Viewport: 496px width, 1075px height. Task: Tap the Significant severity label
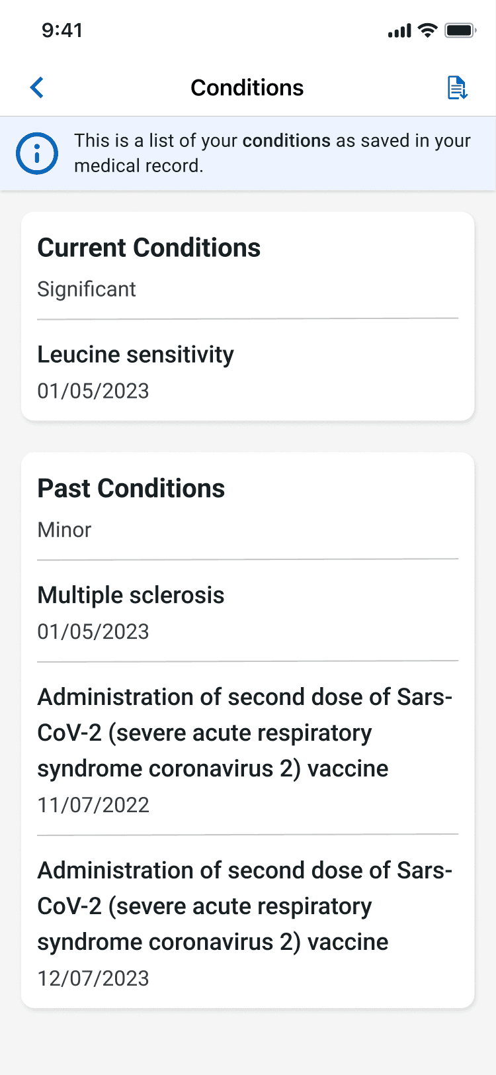87,289
